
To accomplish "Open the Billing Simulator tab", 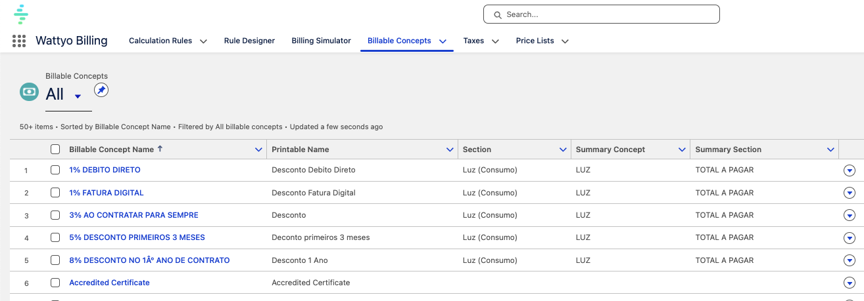I will (321, 41).
